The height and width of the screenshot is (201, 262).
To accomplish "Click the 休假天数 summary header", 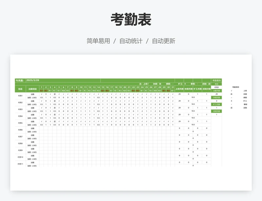I will [x=188, y=89].
